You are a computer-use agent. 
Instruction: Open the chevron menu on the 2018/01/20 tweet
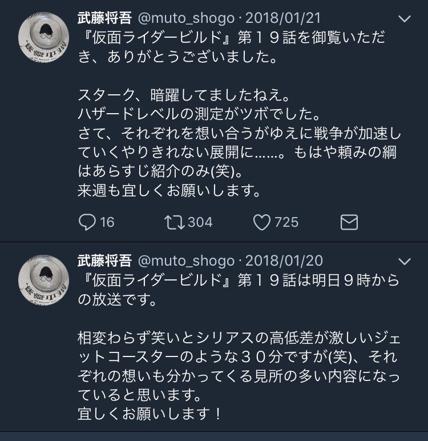[404, 262]
